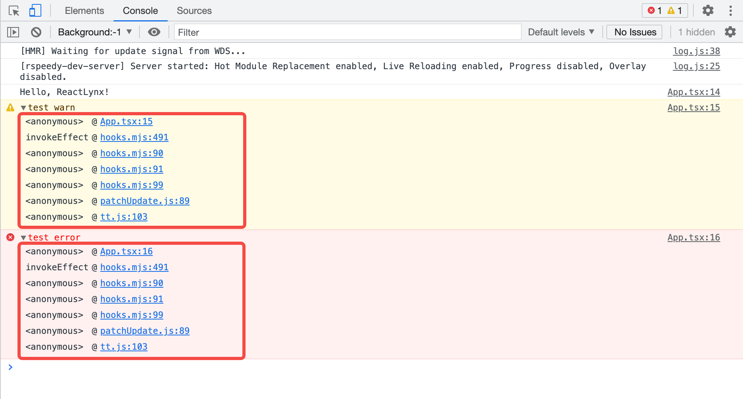Toggle live expression eye icon
Image resolution: width=743 pixels, height=399 pixels.
[x=154, y=32]
